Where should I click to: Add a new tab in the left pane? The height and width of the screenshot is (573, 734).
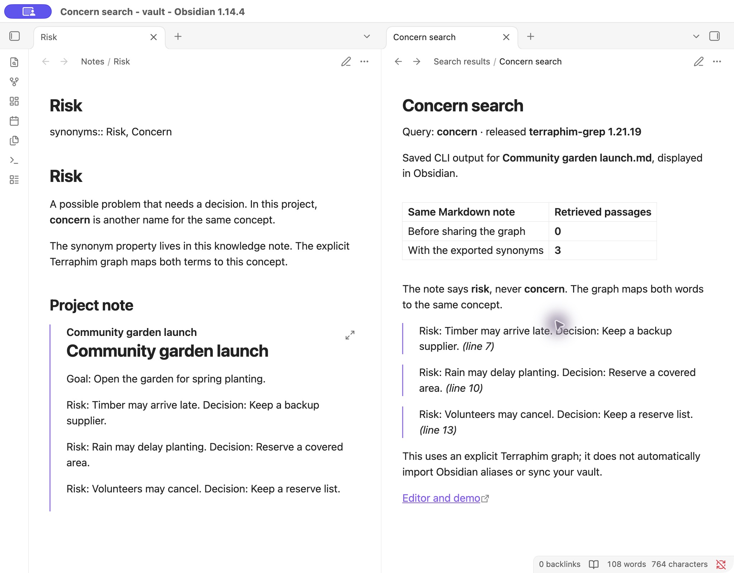coord(178,37)
